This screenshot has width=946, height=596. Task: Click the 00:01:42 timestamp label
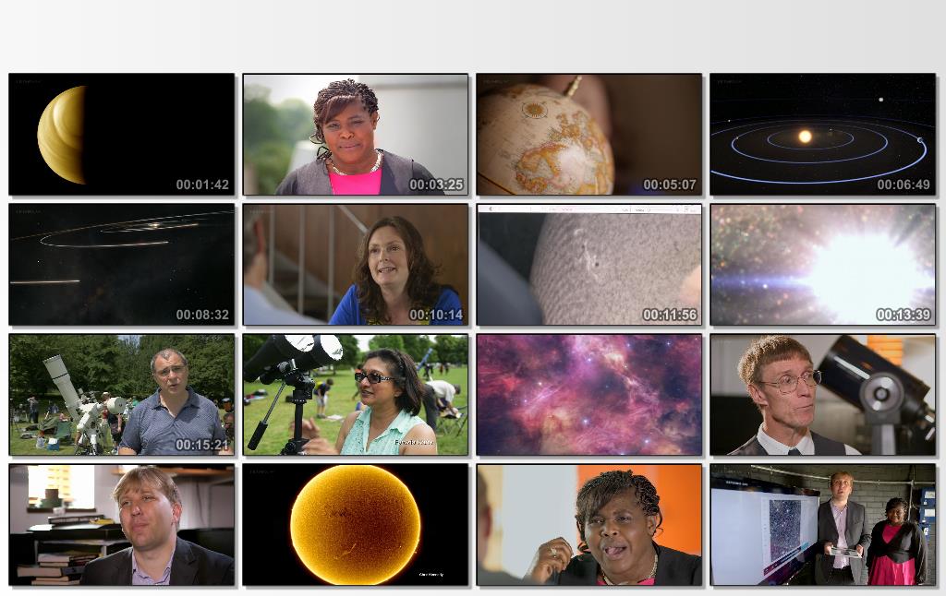(202, 185)
